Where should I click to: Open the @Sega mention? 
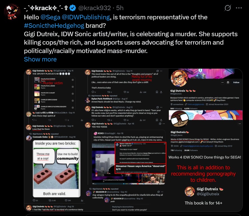pos(50,17)
